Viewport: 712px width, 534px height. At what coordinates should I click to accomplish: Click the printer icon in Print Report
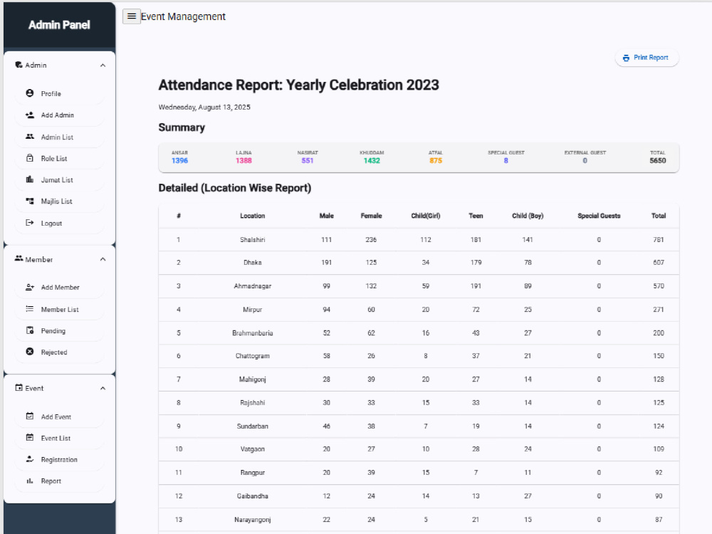point(626,58)
